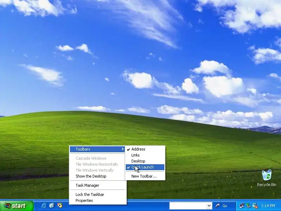Open taskbar Properties
Screen dimensions: 281x211
coord(97,200)
